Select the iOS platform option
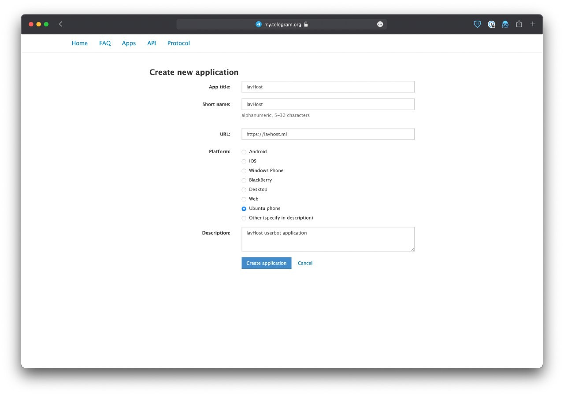This screenshot has height=396, width=564. (244, 161)
